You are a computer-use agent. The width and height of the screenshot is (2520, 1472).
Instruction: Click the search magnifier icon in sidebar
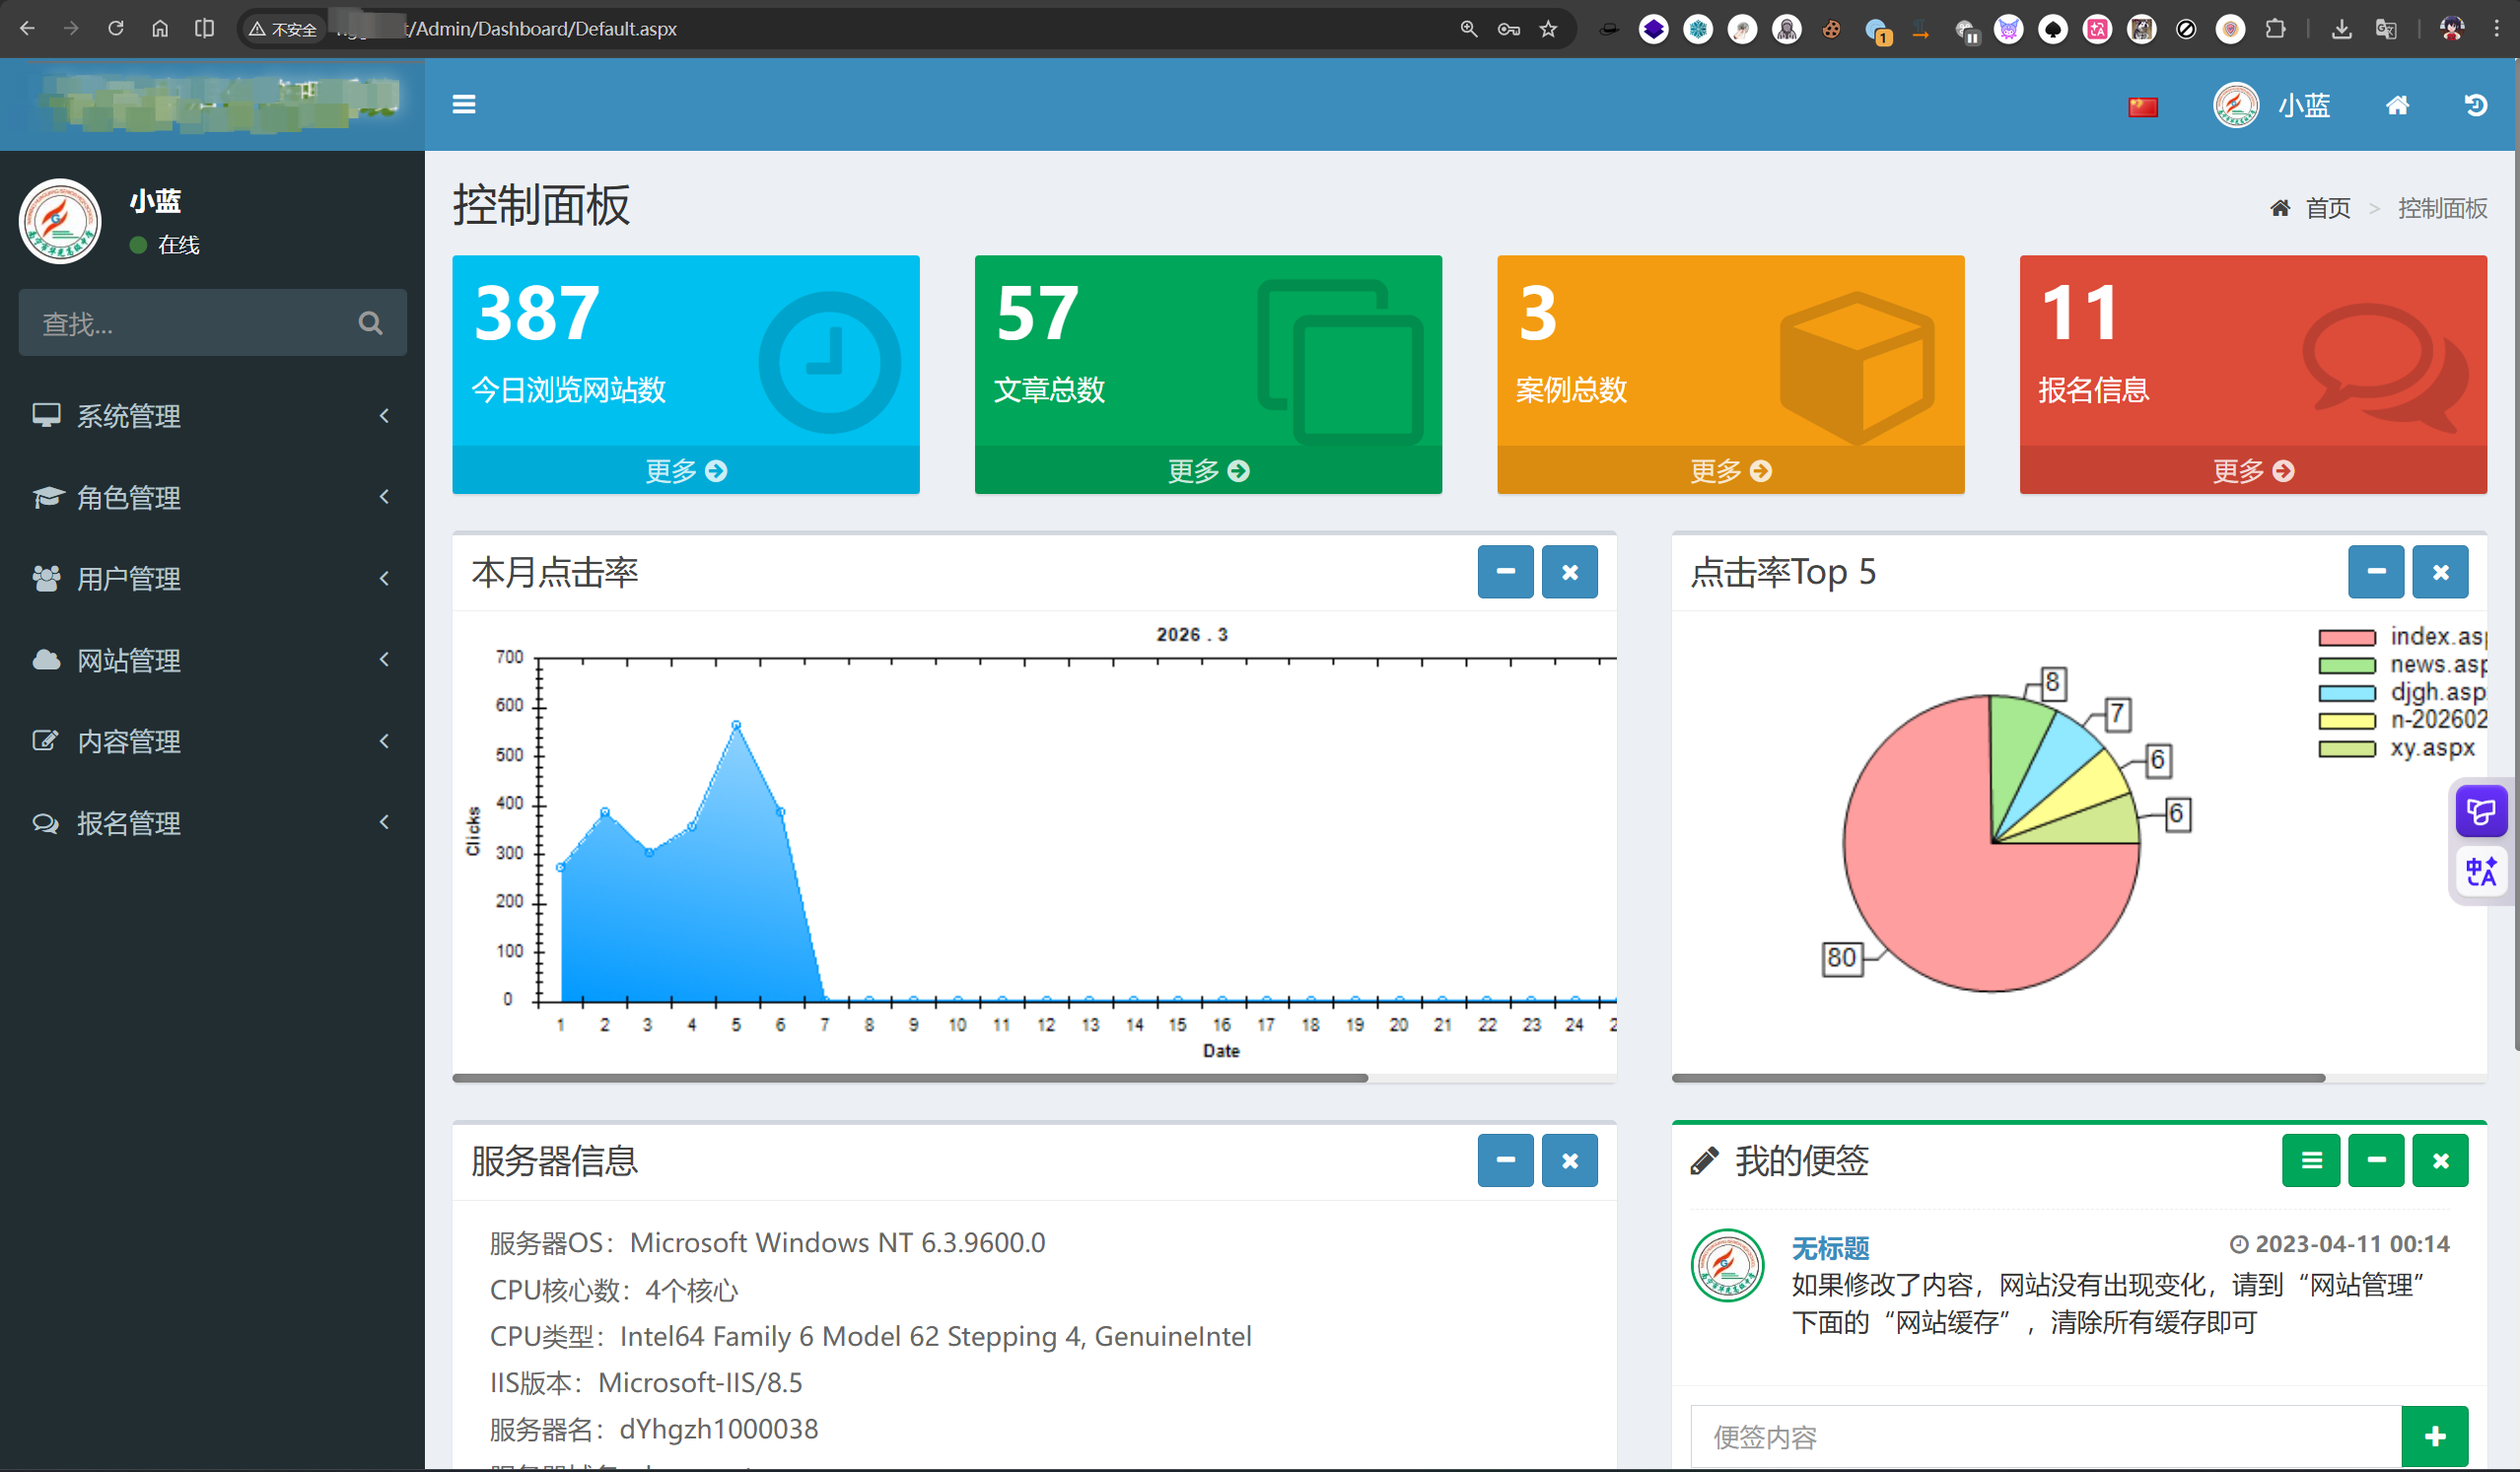pos(370,323)
